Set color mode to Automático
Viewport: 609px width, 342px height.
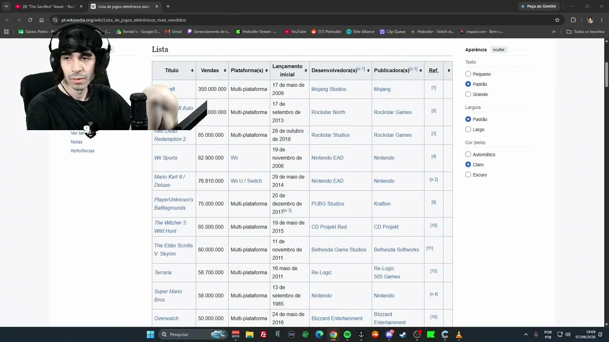pos(468,154)
